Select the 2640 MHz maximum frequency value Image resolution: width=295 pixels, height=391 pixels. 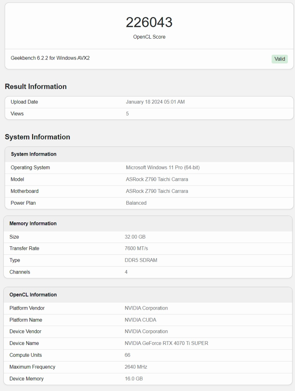click(x=136, y=367)
